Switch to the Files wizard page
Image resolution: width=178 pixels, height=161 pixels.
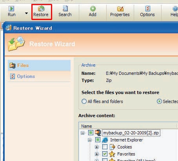[39, 65]
